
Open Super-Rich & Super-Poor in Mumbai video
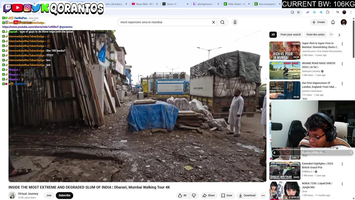point(320,45)
